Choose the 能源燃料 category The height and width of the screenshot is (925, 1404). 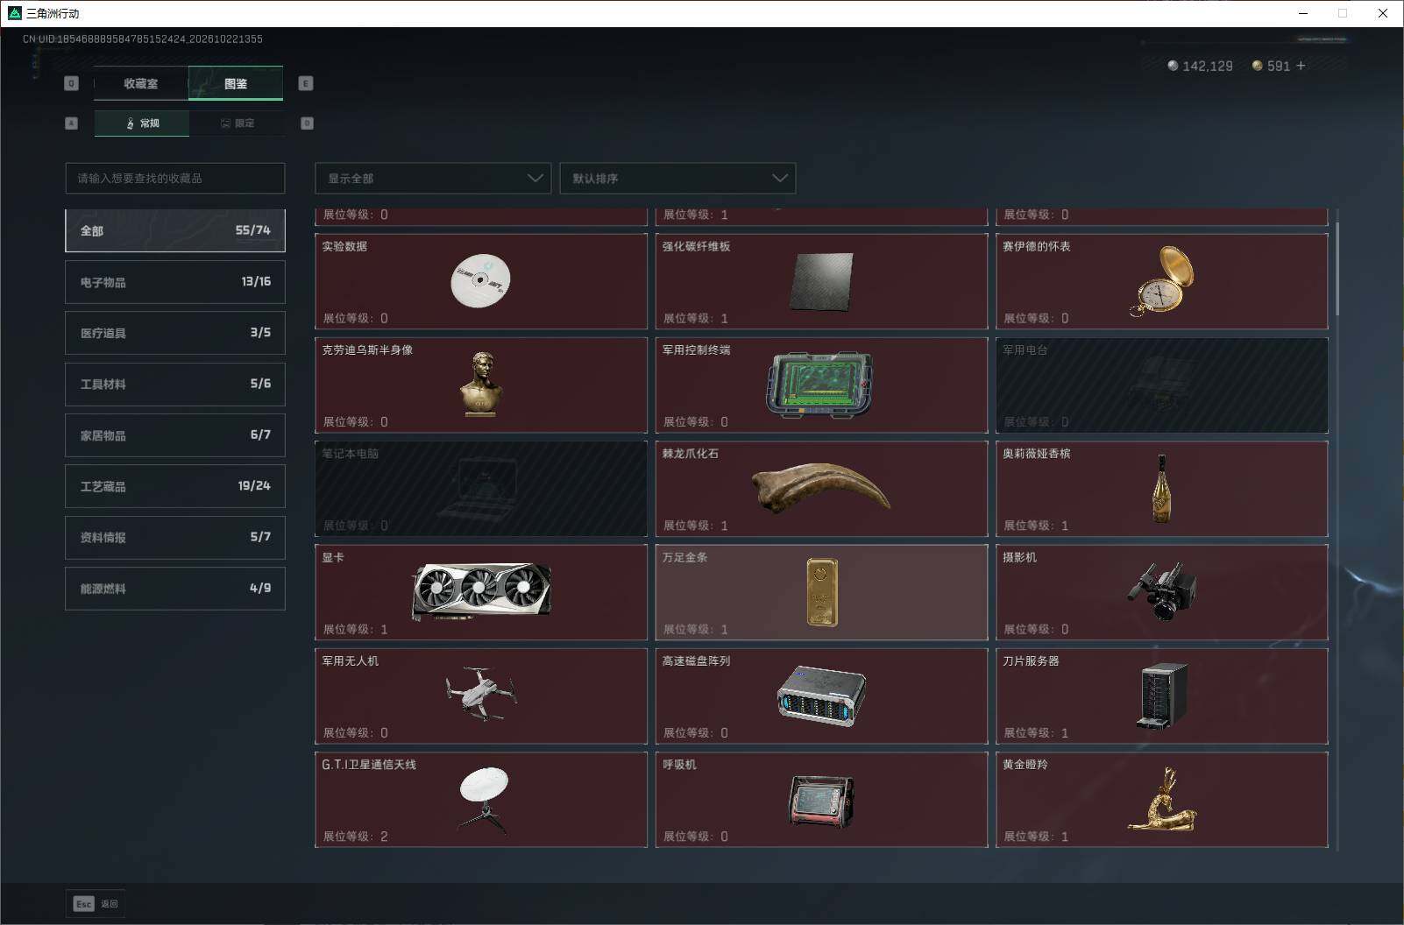175,589
